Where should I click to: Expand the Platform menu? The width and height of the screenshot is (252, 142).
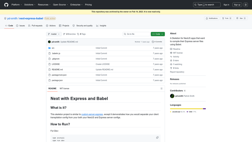pos(17,5)
